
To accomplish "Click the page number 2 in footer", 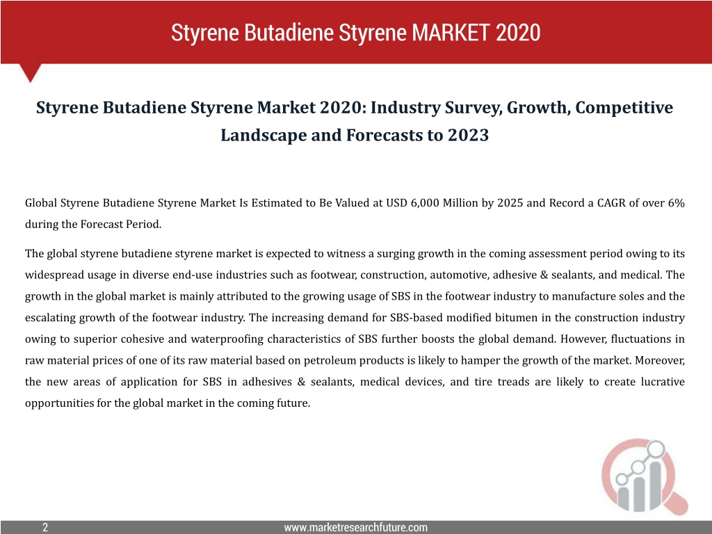I will 45,527.
